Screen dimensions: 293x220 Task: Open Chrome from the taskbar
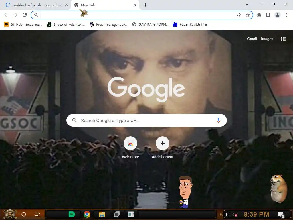click(87, 214)
